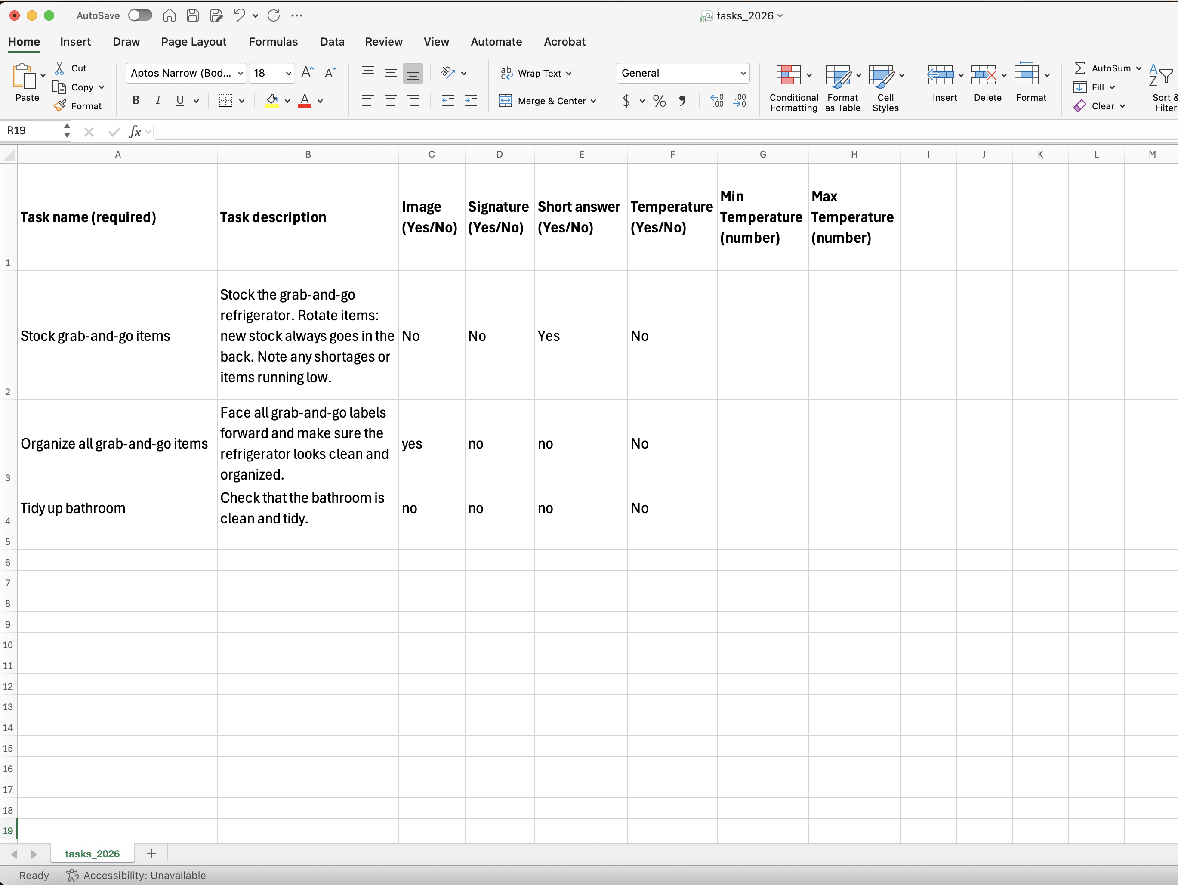Image resolution: width=1178 pixels, height=885 pixels.
Task: Click the Save icon in the toolbar
Action: tap(192, 15)
